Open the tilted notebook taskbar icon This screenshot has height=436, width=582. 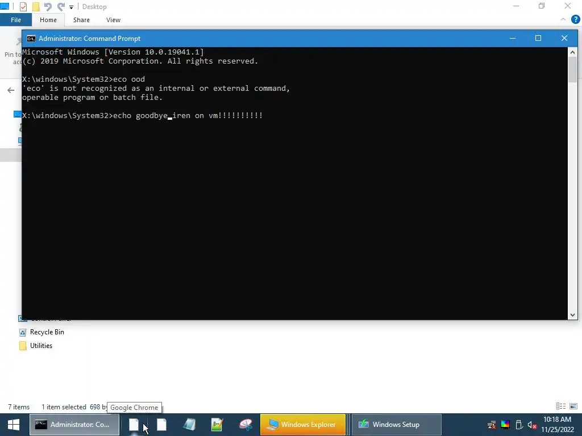[189, 425]
